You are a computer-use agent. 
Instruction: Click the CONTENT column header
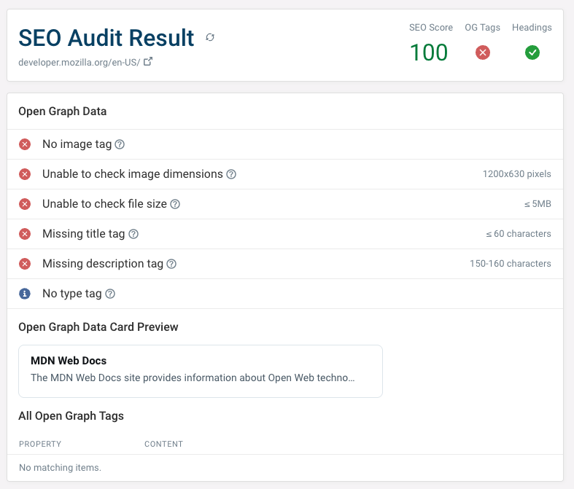[x=163, y=444]
